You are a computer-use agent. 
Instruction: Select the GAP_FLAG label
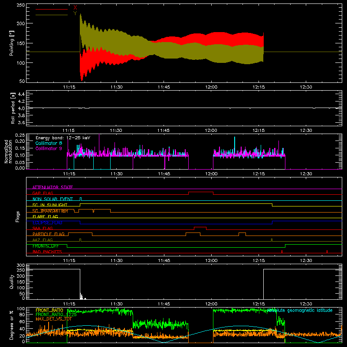point(43,193)
